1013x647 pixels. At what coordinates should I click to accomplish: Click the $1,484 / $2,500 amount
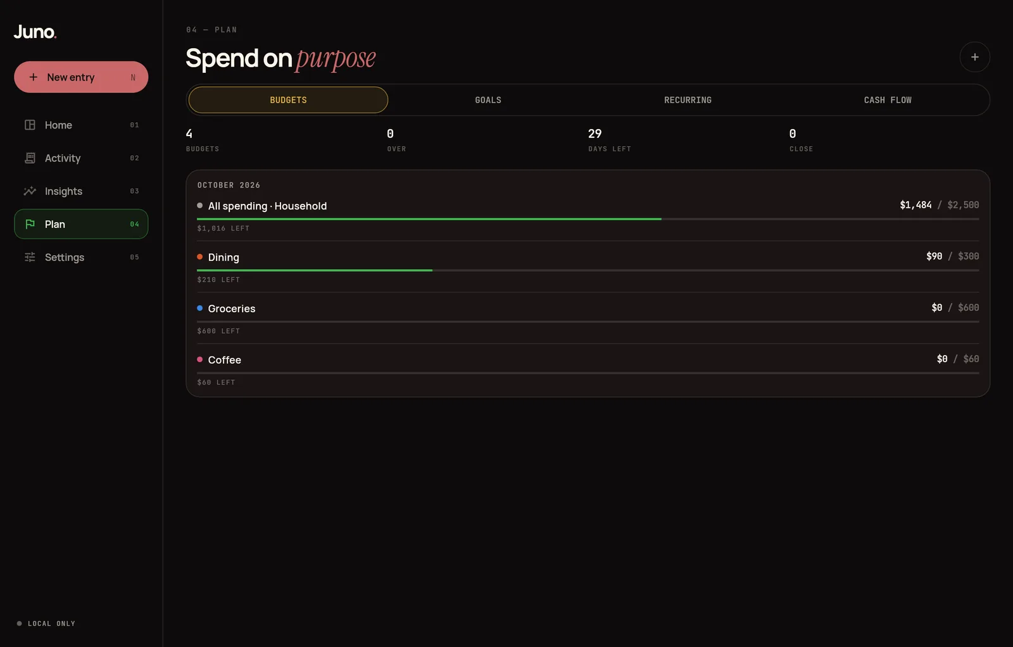939,205
